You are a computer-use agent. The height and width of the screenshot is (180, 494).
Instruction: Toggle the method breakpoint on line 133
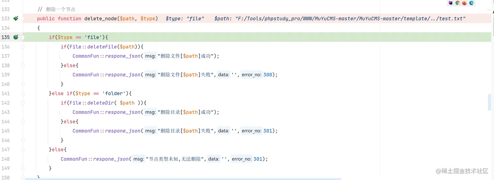(x=15, y=19)
